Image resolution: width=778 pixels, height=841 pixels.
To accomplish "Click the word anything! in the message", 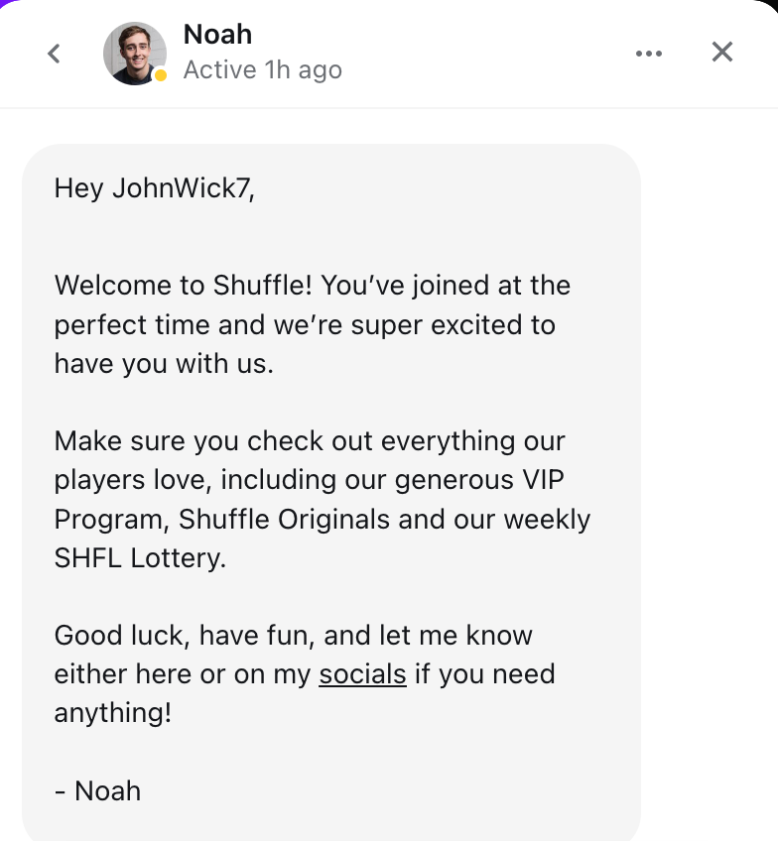I will tap(112, 713).
